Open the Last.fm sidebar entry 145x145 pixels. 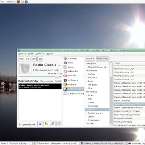(74, 75)
